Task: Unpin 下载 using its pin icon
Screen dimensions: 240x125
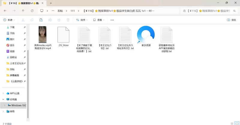Action: click(25, 27)
